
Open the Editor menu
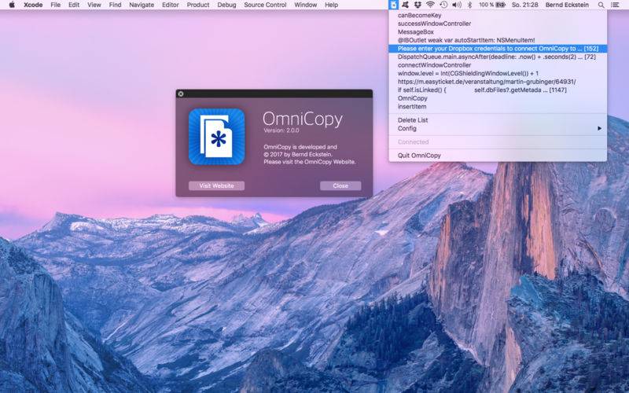[x=171, y=5]
